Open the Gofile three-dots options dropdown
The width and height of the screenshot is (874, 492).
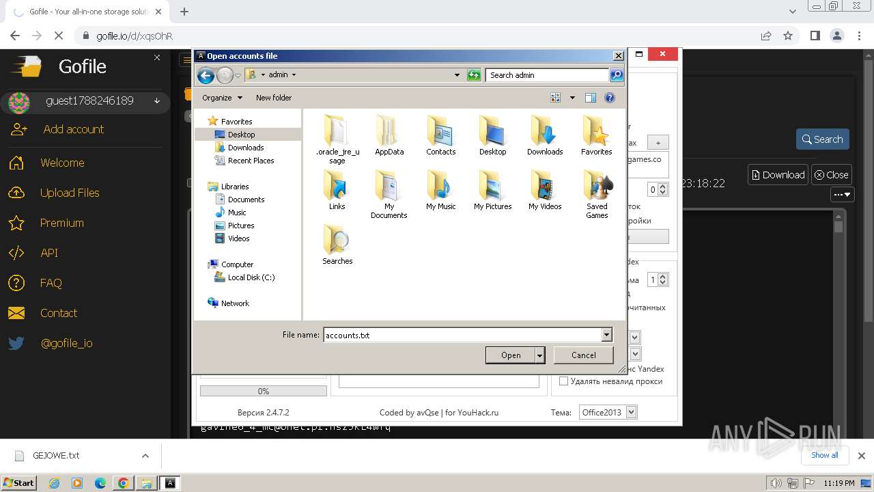843,195
